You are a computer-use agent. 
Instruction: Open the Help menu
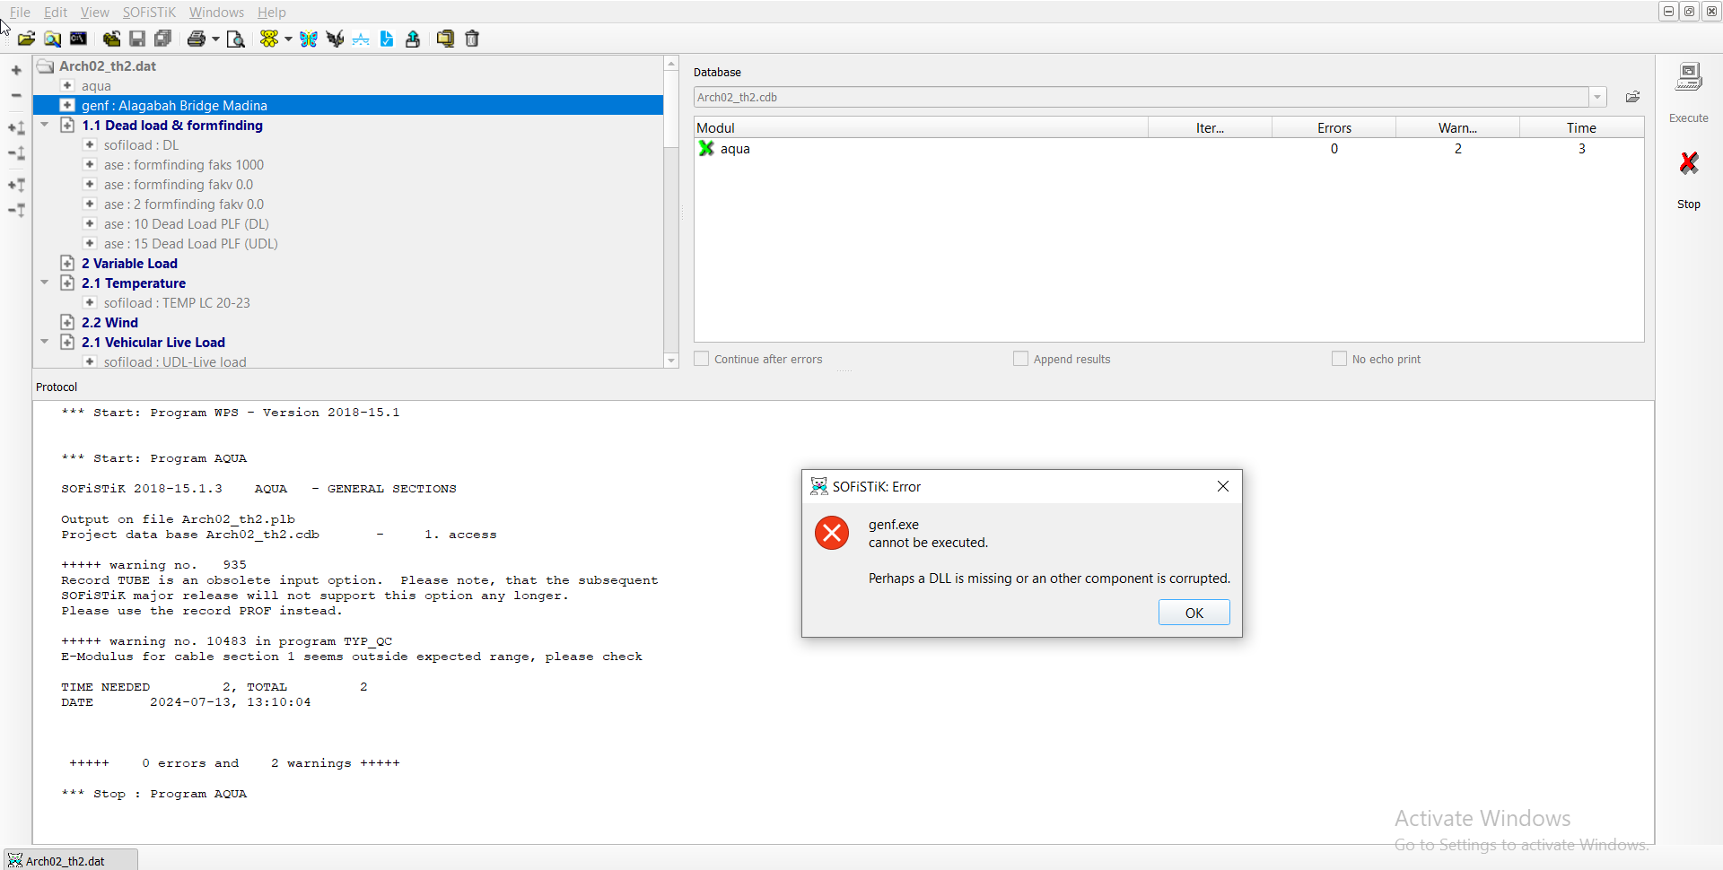[x=271, y=12]
